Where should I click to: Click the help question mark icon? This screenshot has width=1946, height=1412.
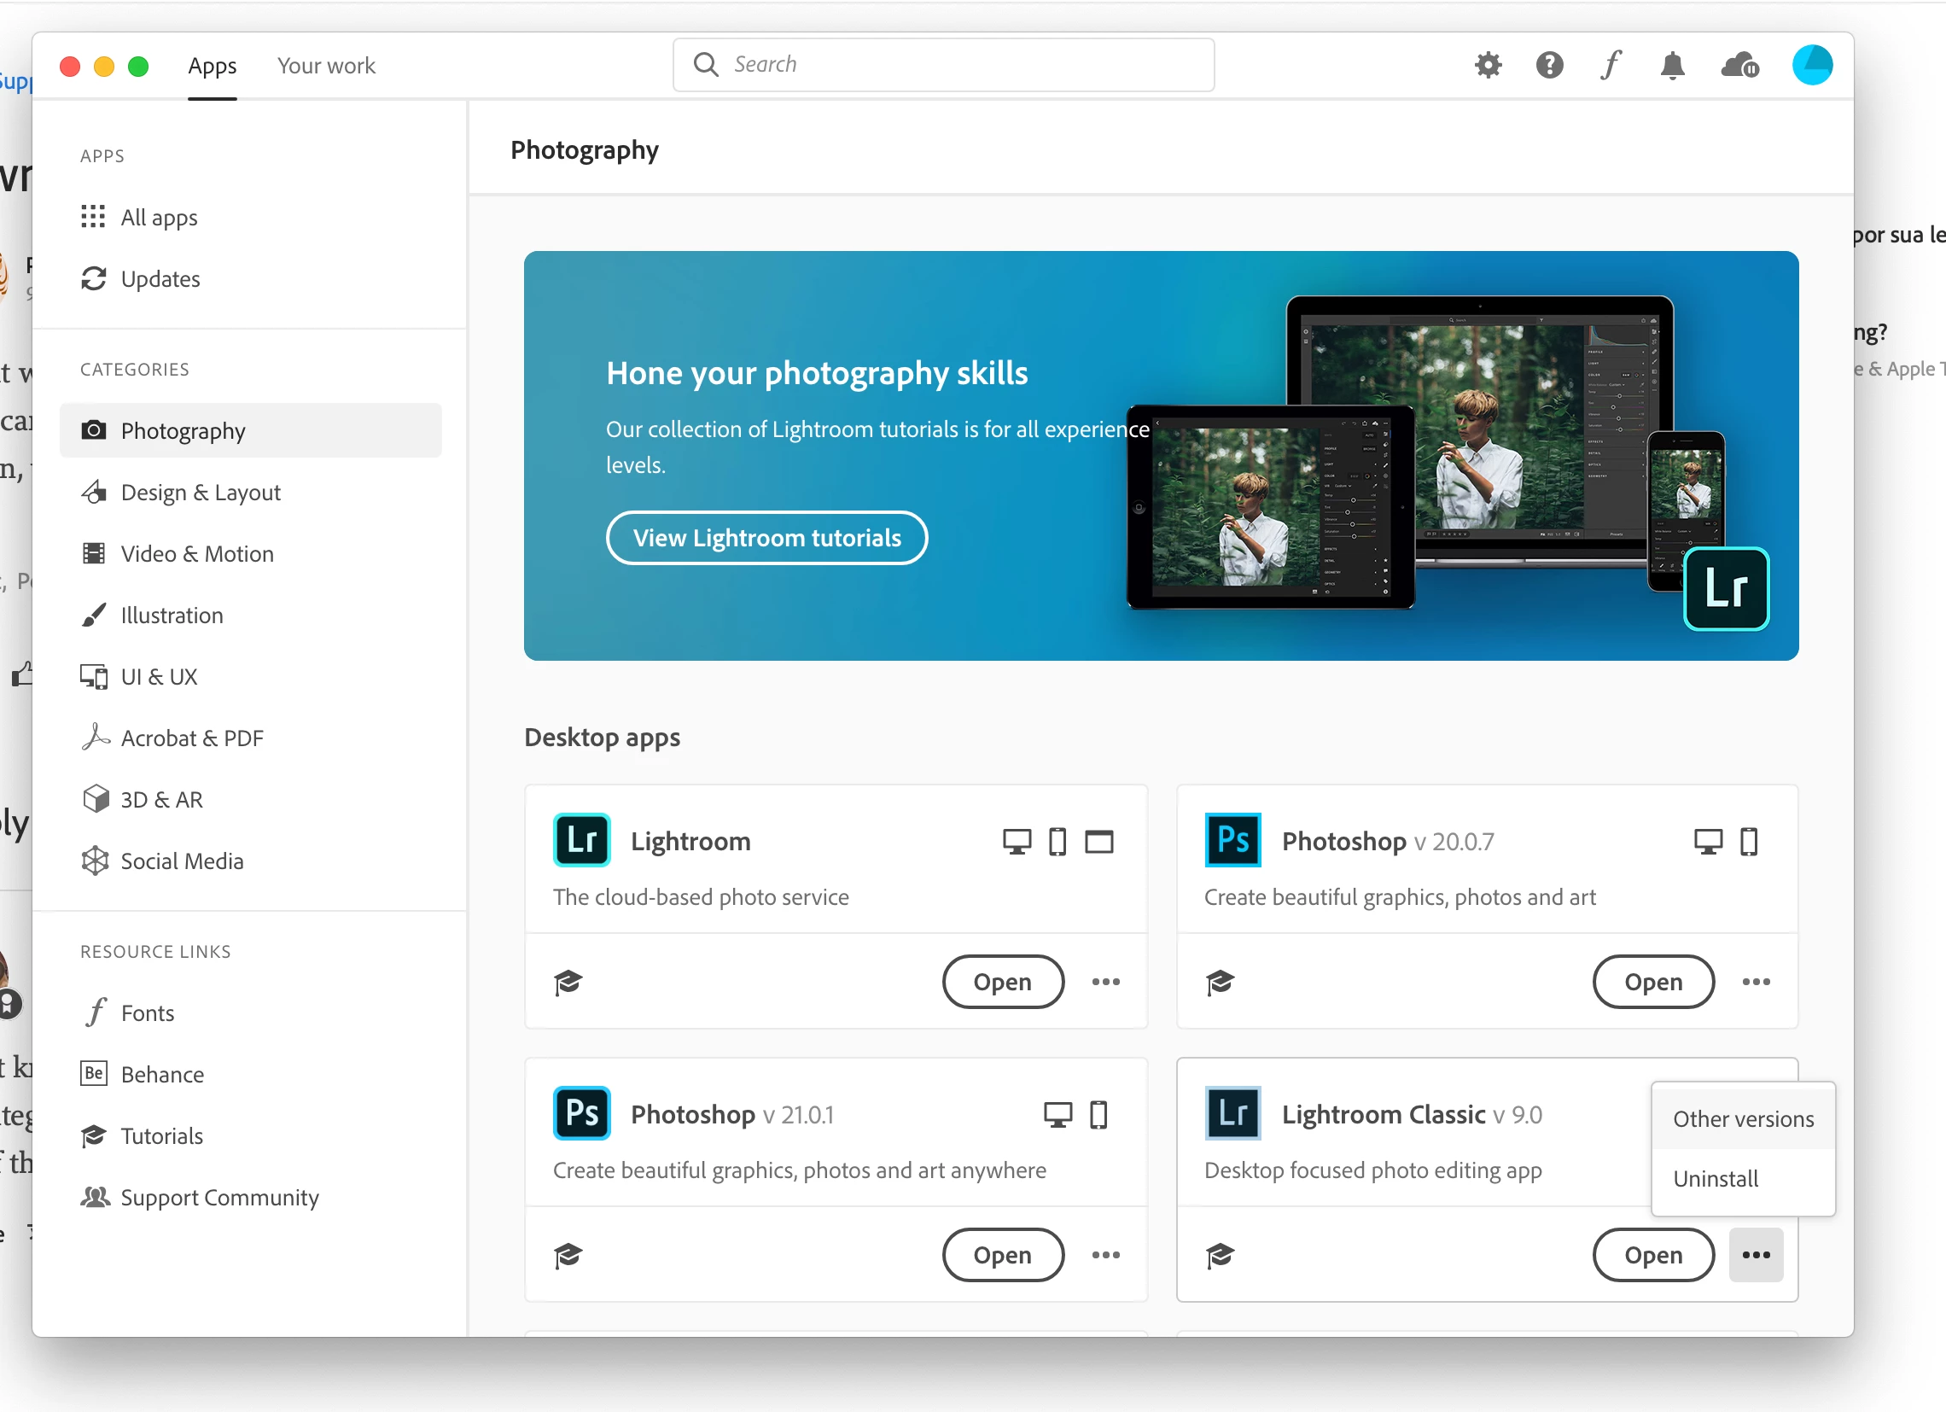1549,65
